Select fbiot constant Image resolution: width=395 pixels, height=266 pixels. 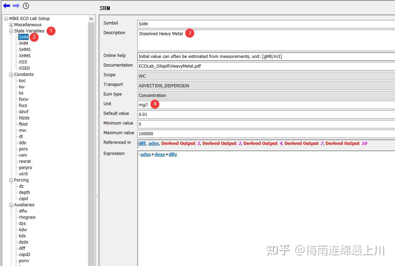[x=23, y=124]
